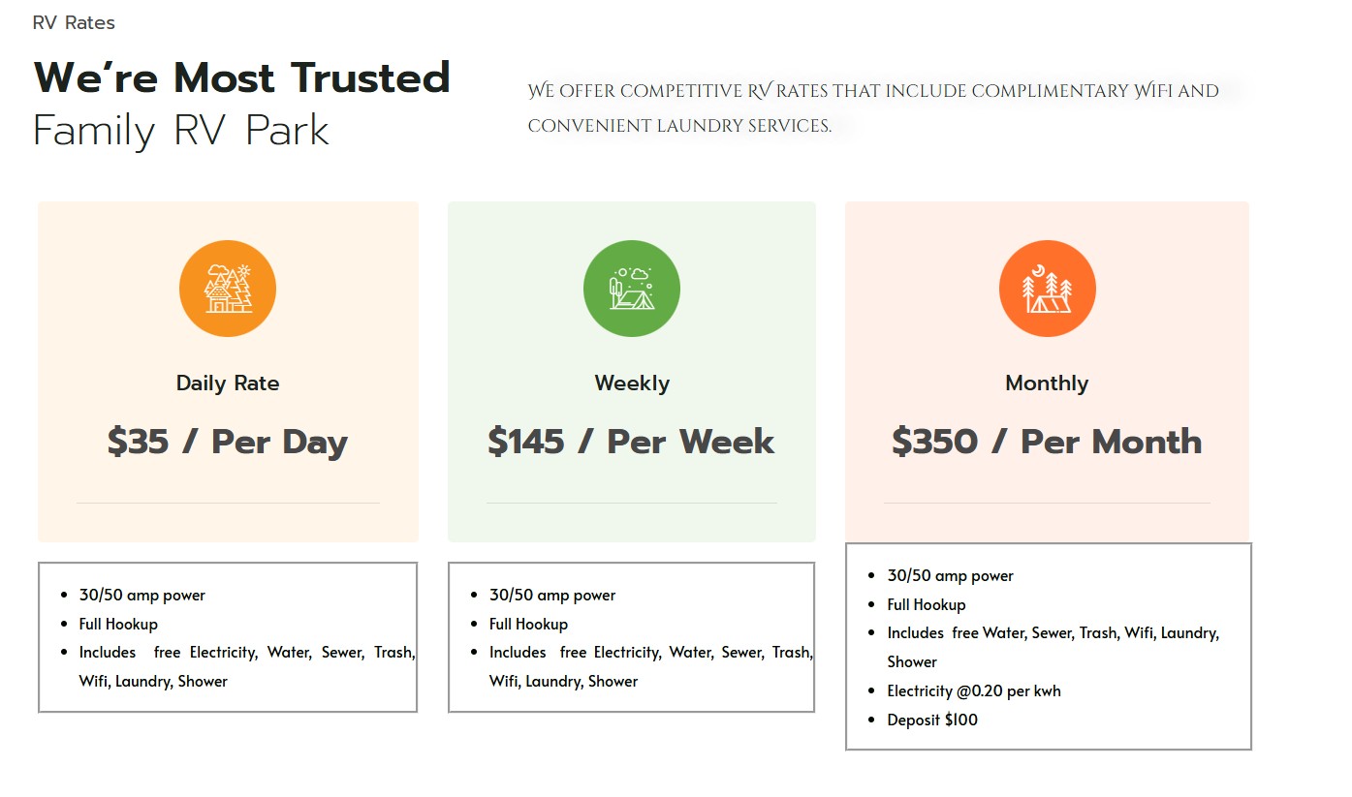Select the Monthly plan title
Viewport: 1352px width, 797px height.
[1047, 383]
